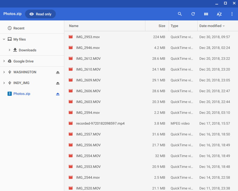Collapse the My files tree
This screenshot has height=191, width=238.
click(x=4, y=39)
